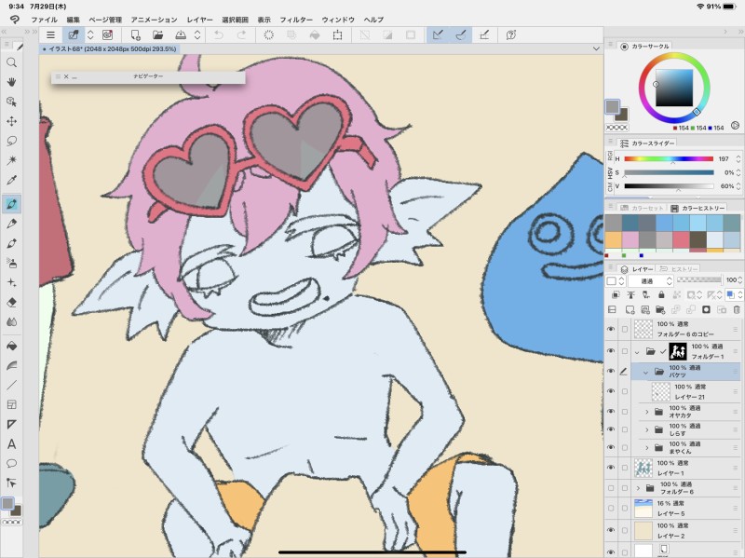Select the Balloon tool
Viewport: 745px width, 558px height.
coord(11,463)
